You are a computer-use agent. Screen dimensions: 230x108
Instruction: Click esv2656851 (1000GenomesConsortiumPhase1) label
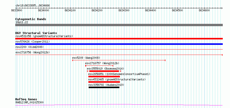pos(119,74)
